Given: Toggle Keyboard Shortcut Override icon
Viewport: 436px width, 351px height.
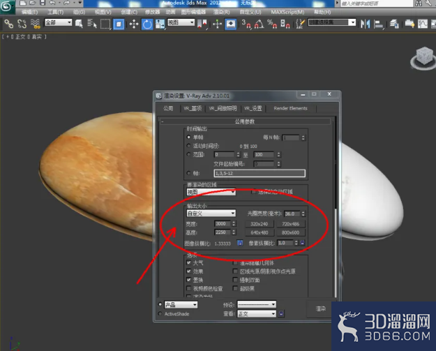Looking at the screenshot, I should pyautogui.click(x=230, y=24).
